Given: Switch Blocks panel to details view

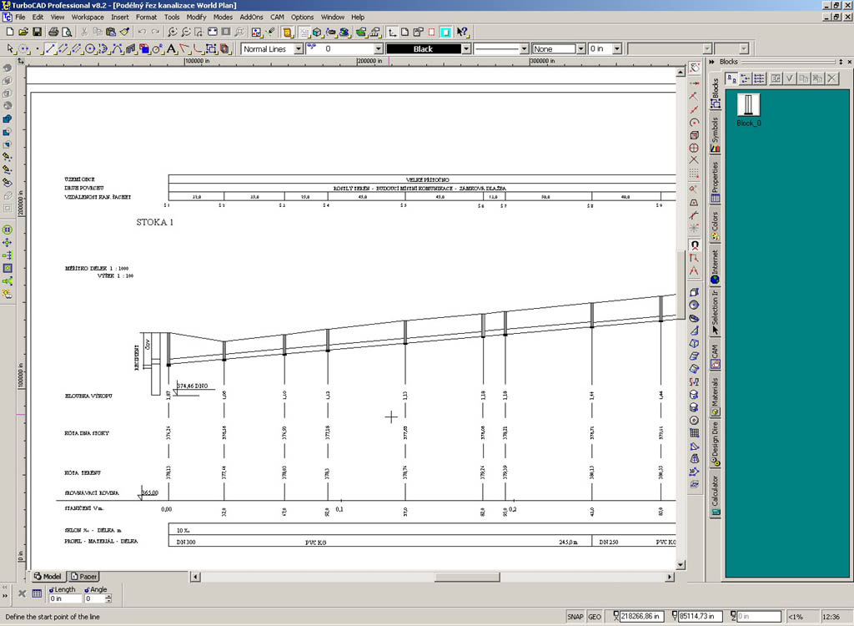Looking at the screenshot, I should click(759, 78).
